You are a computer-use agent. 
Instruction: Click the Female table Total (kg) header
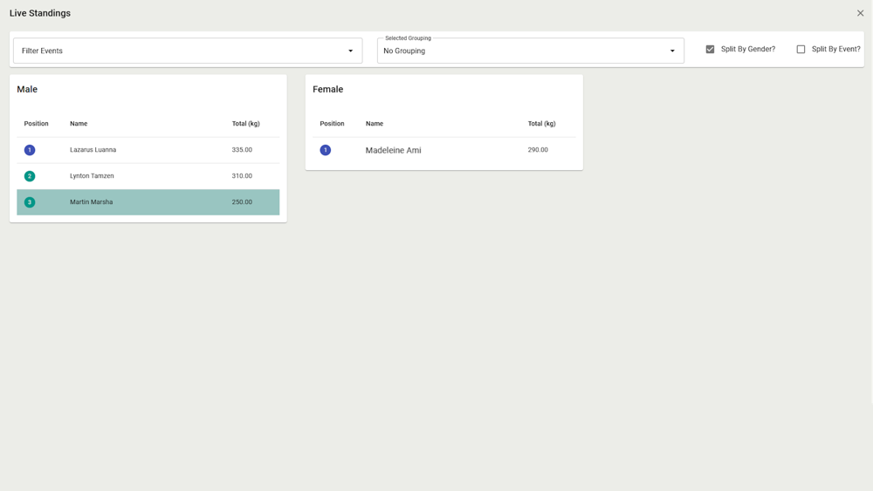542,124
